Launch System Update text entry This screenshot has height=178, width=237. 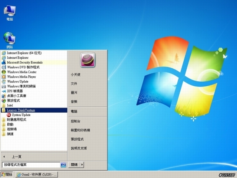point(21,115)
